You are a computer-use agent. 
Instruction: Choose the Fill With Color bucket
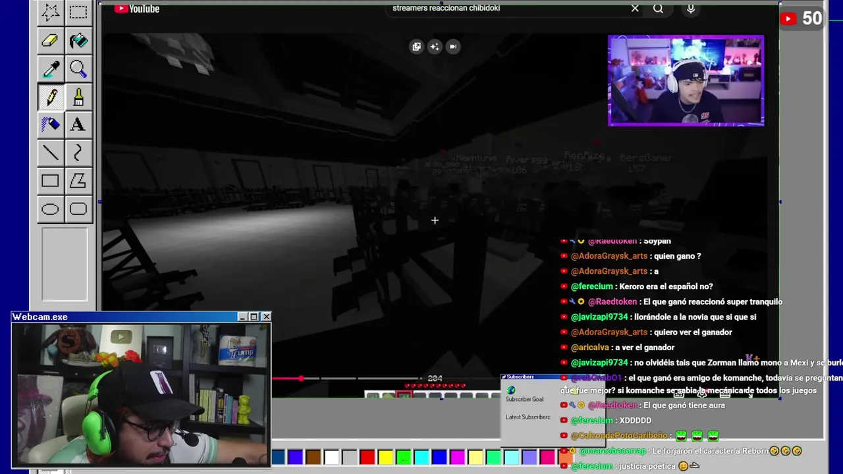click(x=78, y=41)
